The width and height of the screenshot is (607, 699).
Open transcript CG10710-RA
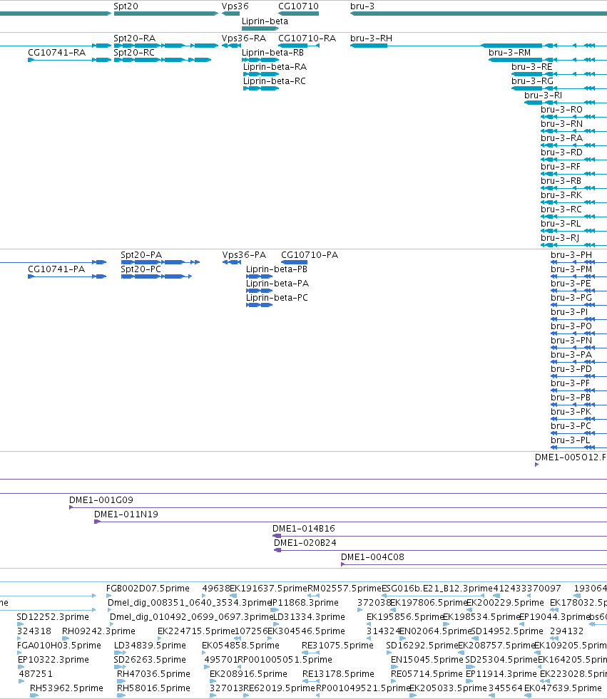tap(307, 38)
